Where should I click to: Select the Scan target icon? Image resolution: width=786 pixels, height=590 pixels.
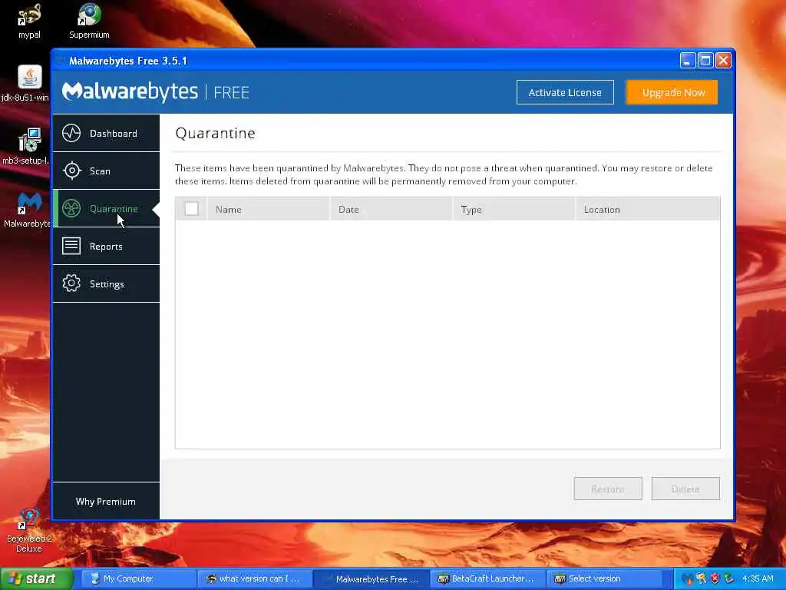pos(71,171)
